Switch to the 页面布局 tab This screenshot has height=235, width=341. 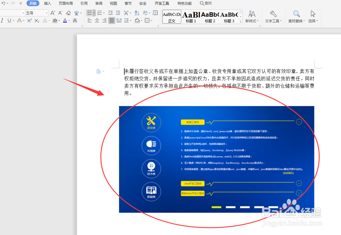click(x=66, y=3)
